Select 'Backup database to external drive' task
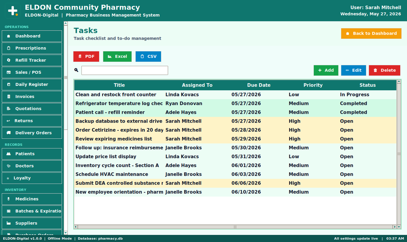 click(x=235, y=121)
